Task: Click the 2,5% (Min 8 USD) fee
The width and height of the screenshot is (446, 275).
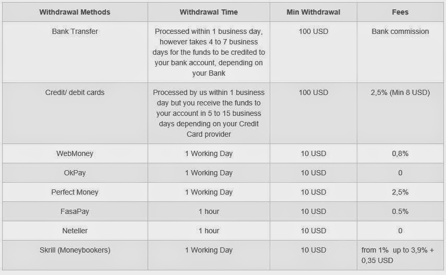Action: [x=400, y=92]
